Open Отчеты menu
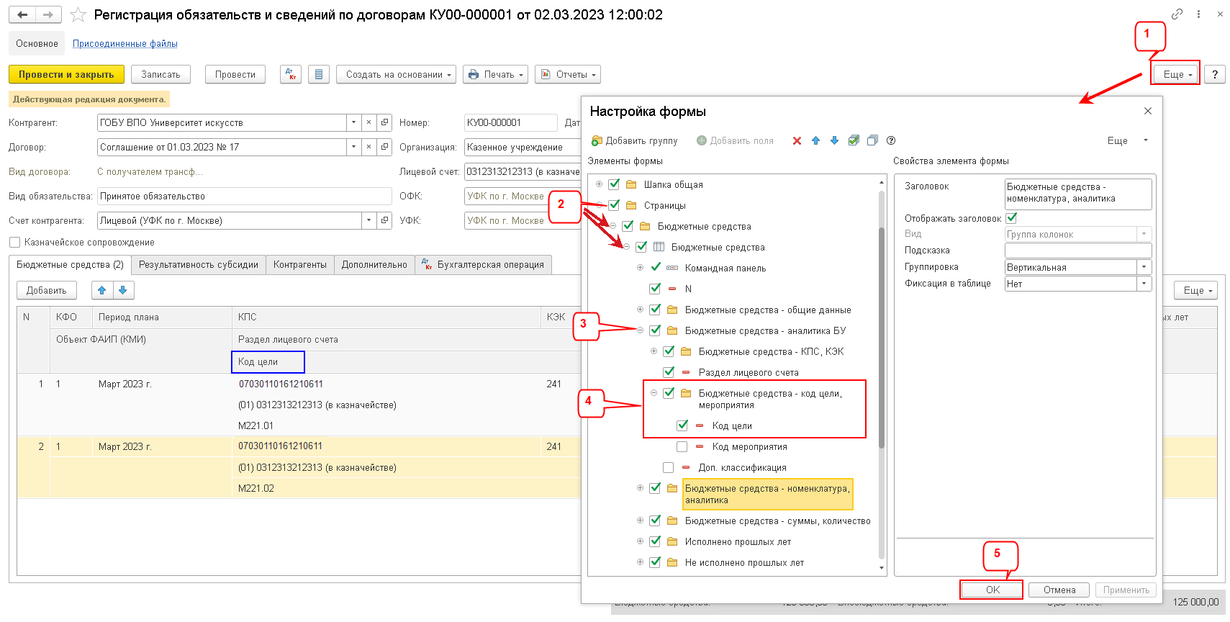This screenshot has height=622, width=1230. (x=568, y=74)
